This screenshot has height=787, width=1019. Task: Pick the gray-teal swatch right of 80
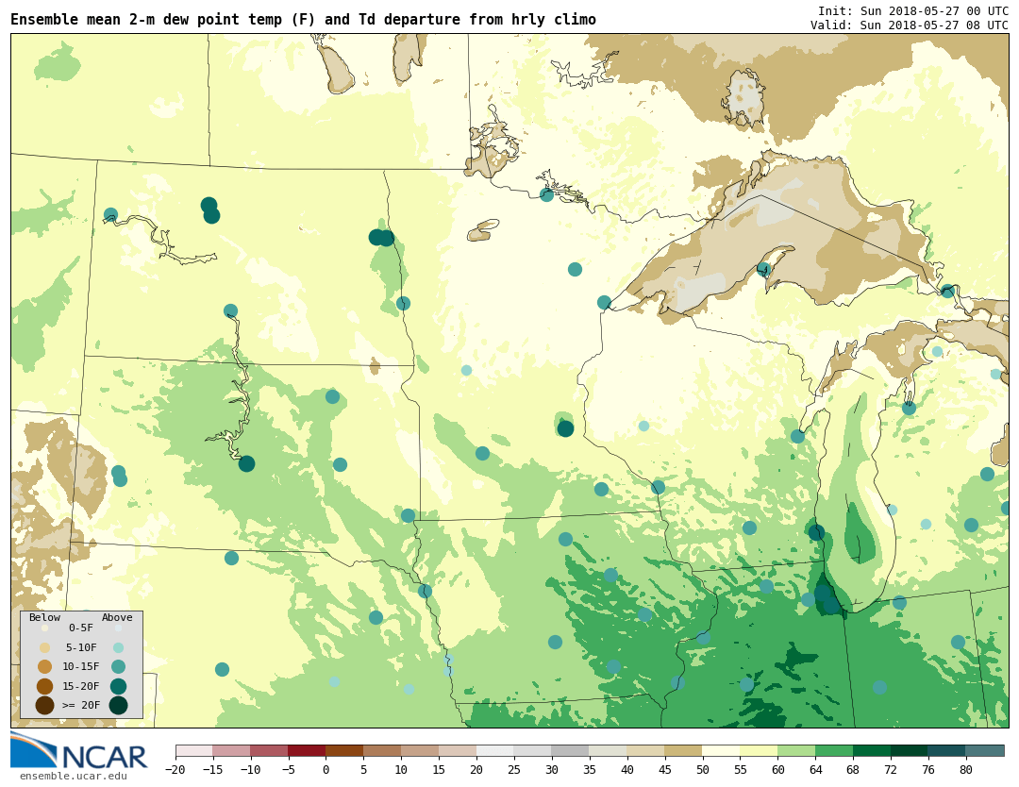click(x=986, y=751)
